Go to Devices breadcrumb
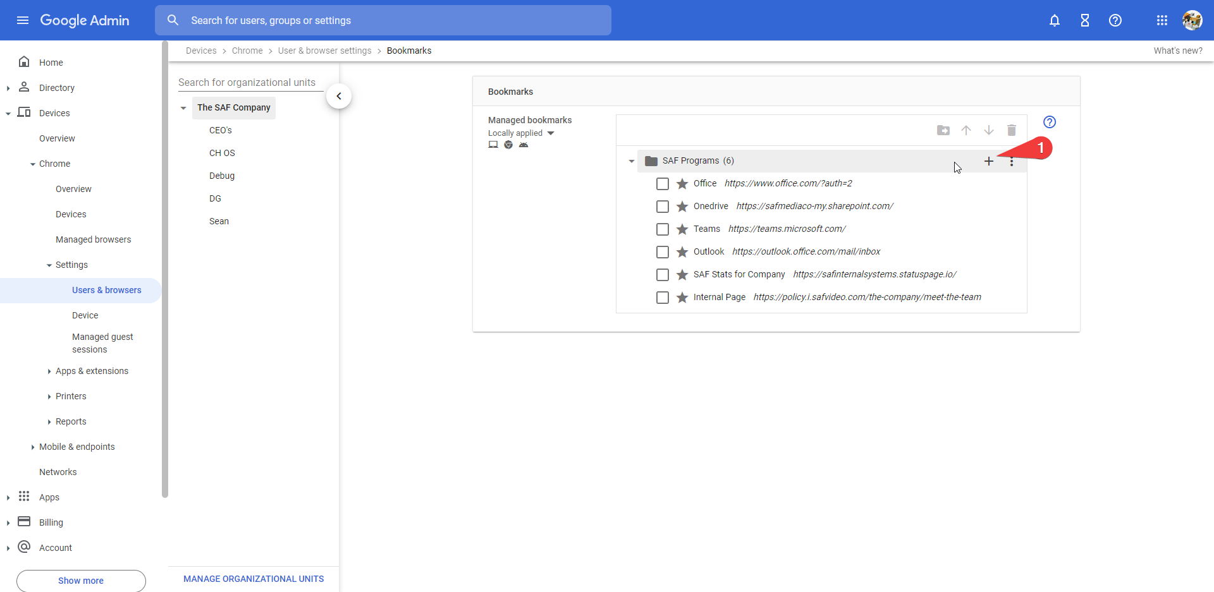Image resolution: width=1214 pixels, height=592 pixels. pyautogui.click(x=201, y=51)
